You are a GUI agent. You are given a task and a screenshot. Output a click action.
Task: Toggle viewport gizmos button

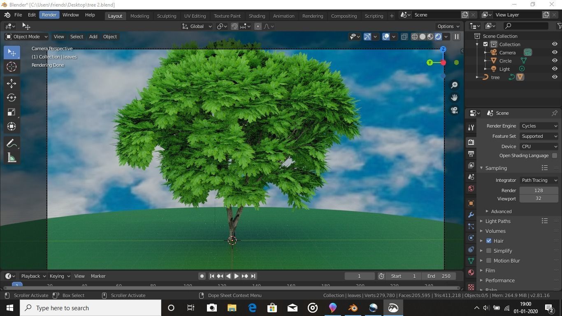pyautogui.click(x=367, y=37)
